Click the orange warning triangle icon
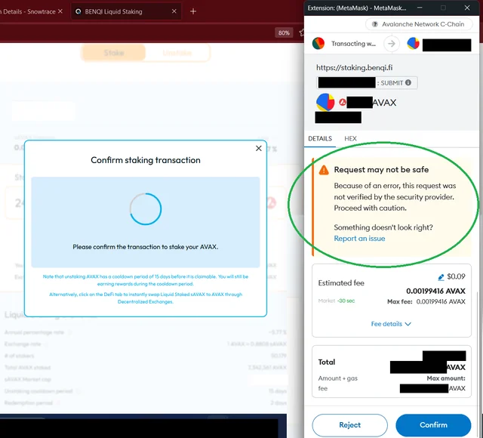The height and width of the screenshot is (438, 483). point(324,170)
